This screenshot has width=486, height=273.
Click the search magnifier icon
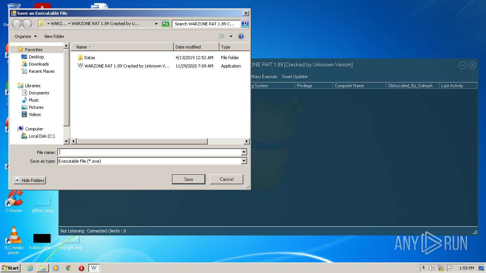(x=245, y=24)
